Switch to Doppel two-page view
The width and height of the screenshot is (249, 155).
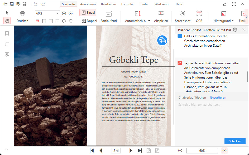pos(89,21)
